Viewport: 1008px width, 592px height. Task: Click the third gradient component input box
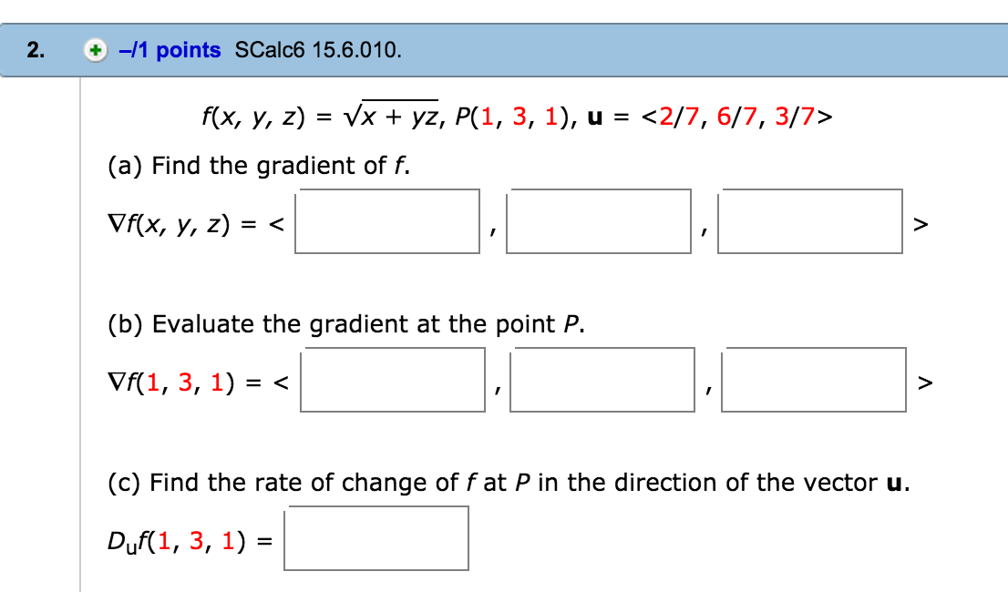click(809, 221)
